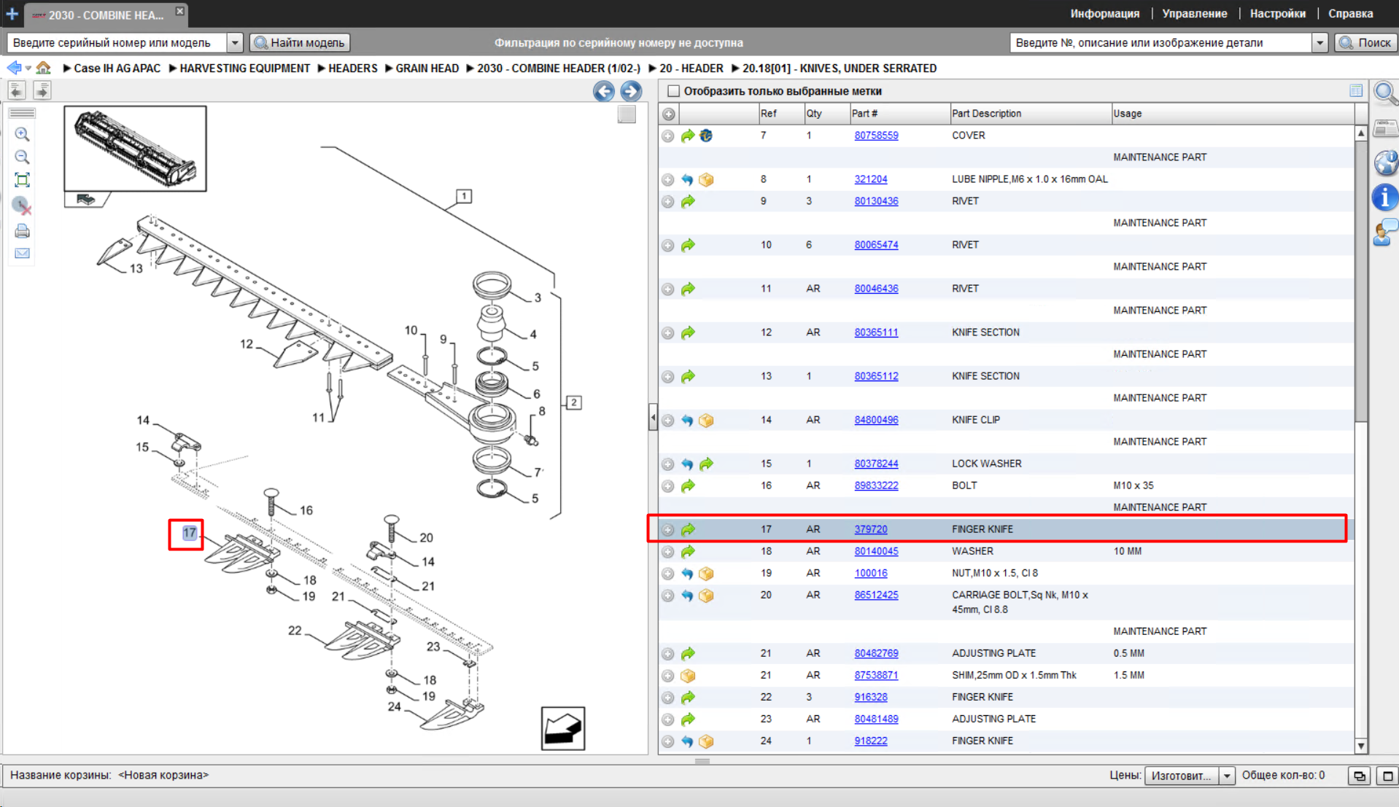Click the part number/description search field
The image size is (1399, 807).
[1160, 43]
